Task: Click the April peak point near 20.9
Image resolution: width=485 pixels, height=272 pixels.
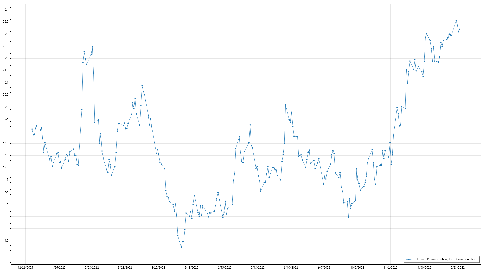Action: [x=142, y=86]
